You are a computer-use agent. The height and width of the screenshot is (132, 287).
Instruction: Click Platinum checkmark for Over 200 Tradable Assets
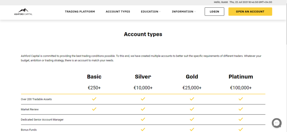pos(241,99)
